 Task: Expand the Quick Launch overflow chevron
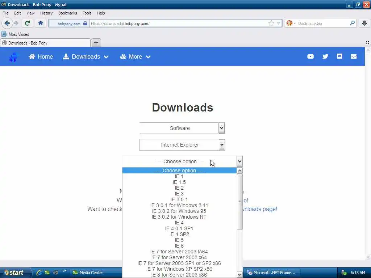pos(64,271)
